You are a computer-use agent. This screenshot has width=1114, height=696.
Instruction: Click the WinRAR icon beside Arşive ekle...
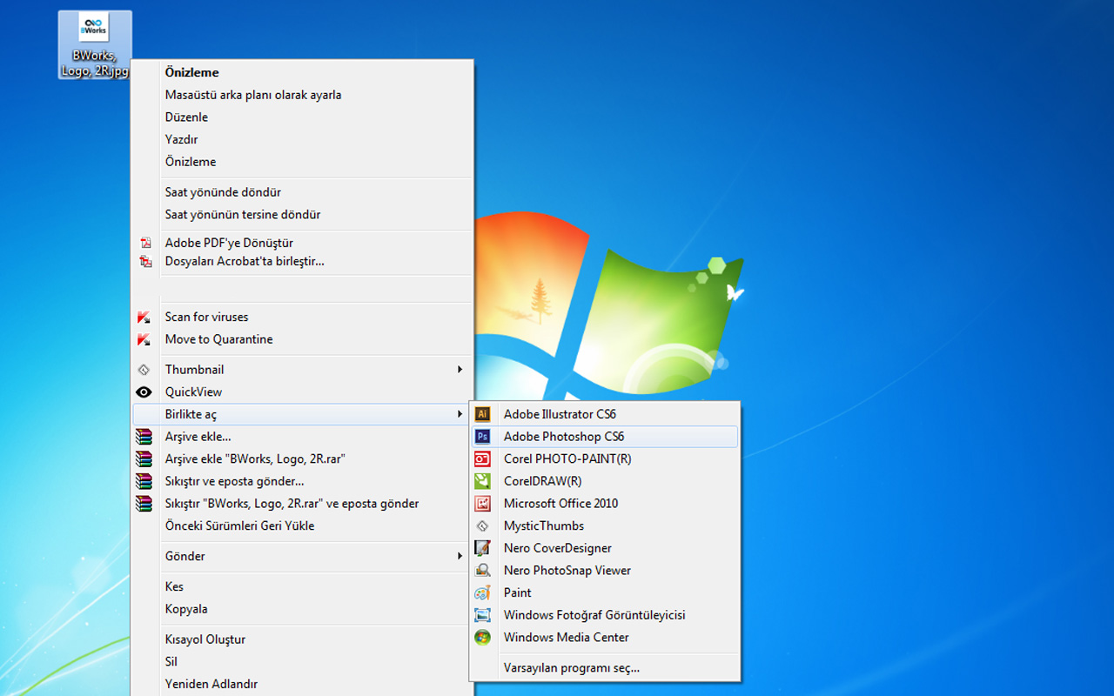[144, 437]
